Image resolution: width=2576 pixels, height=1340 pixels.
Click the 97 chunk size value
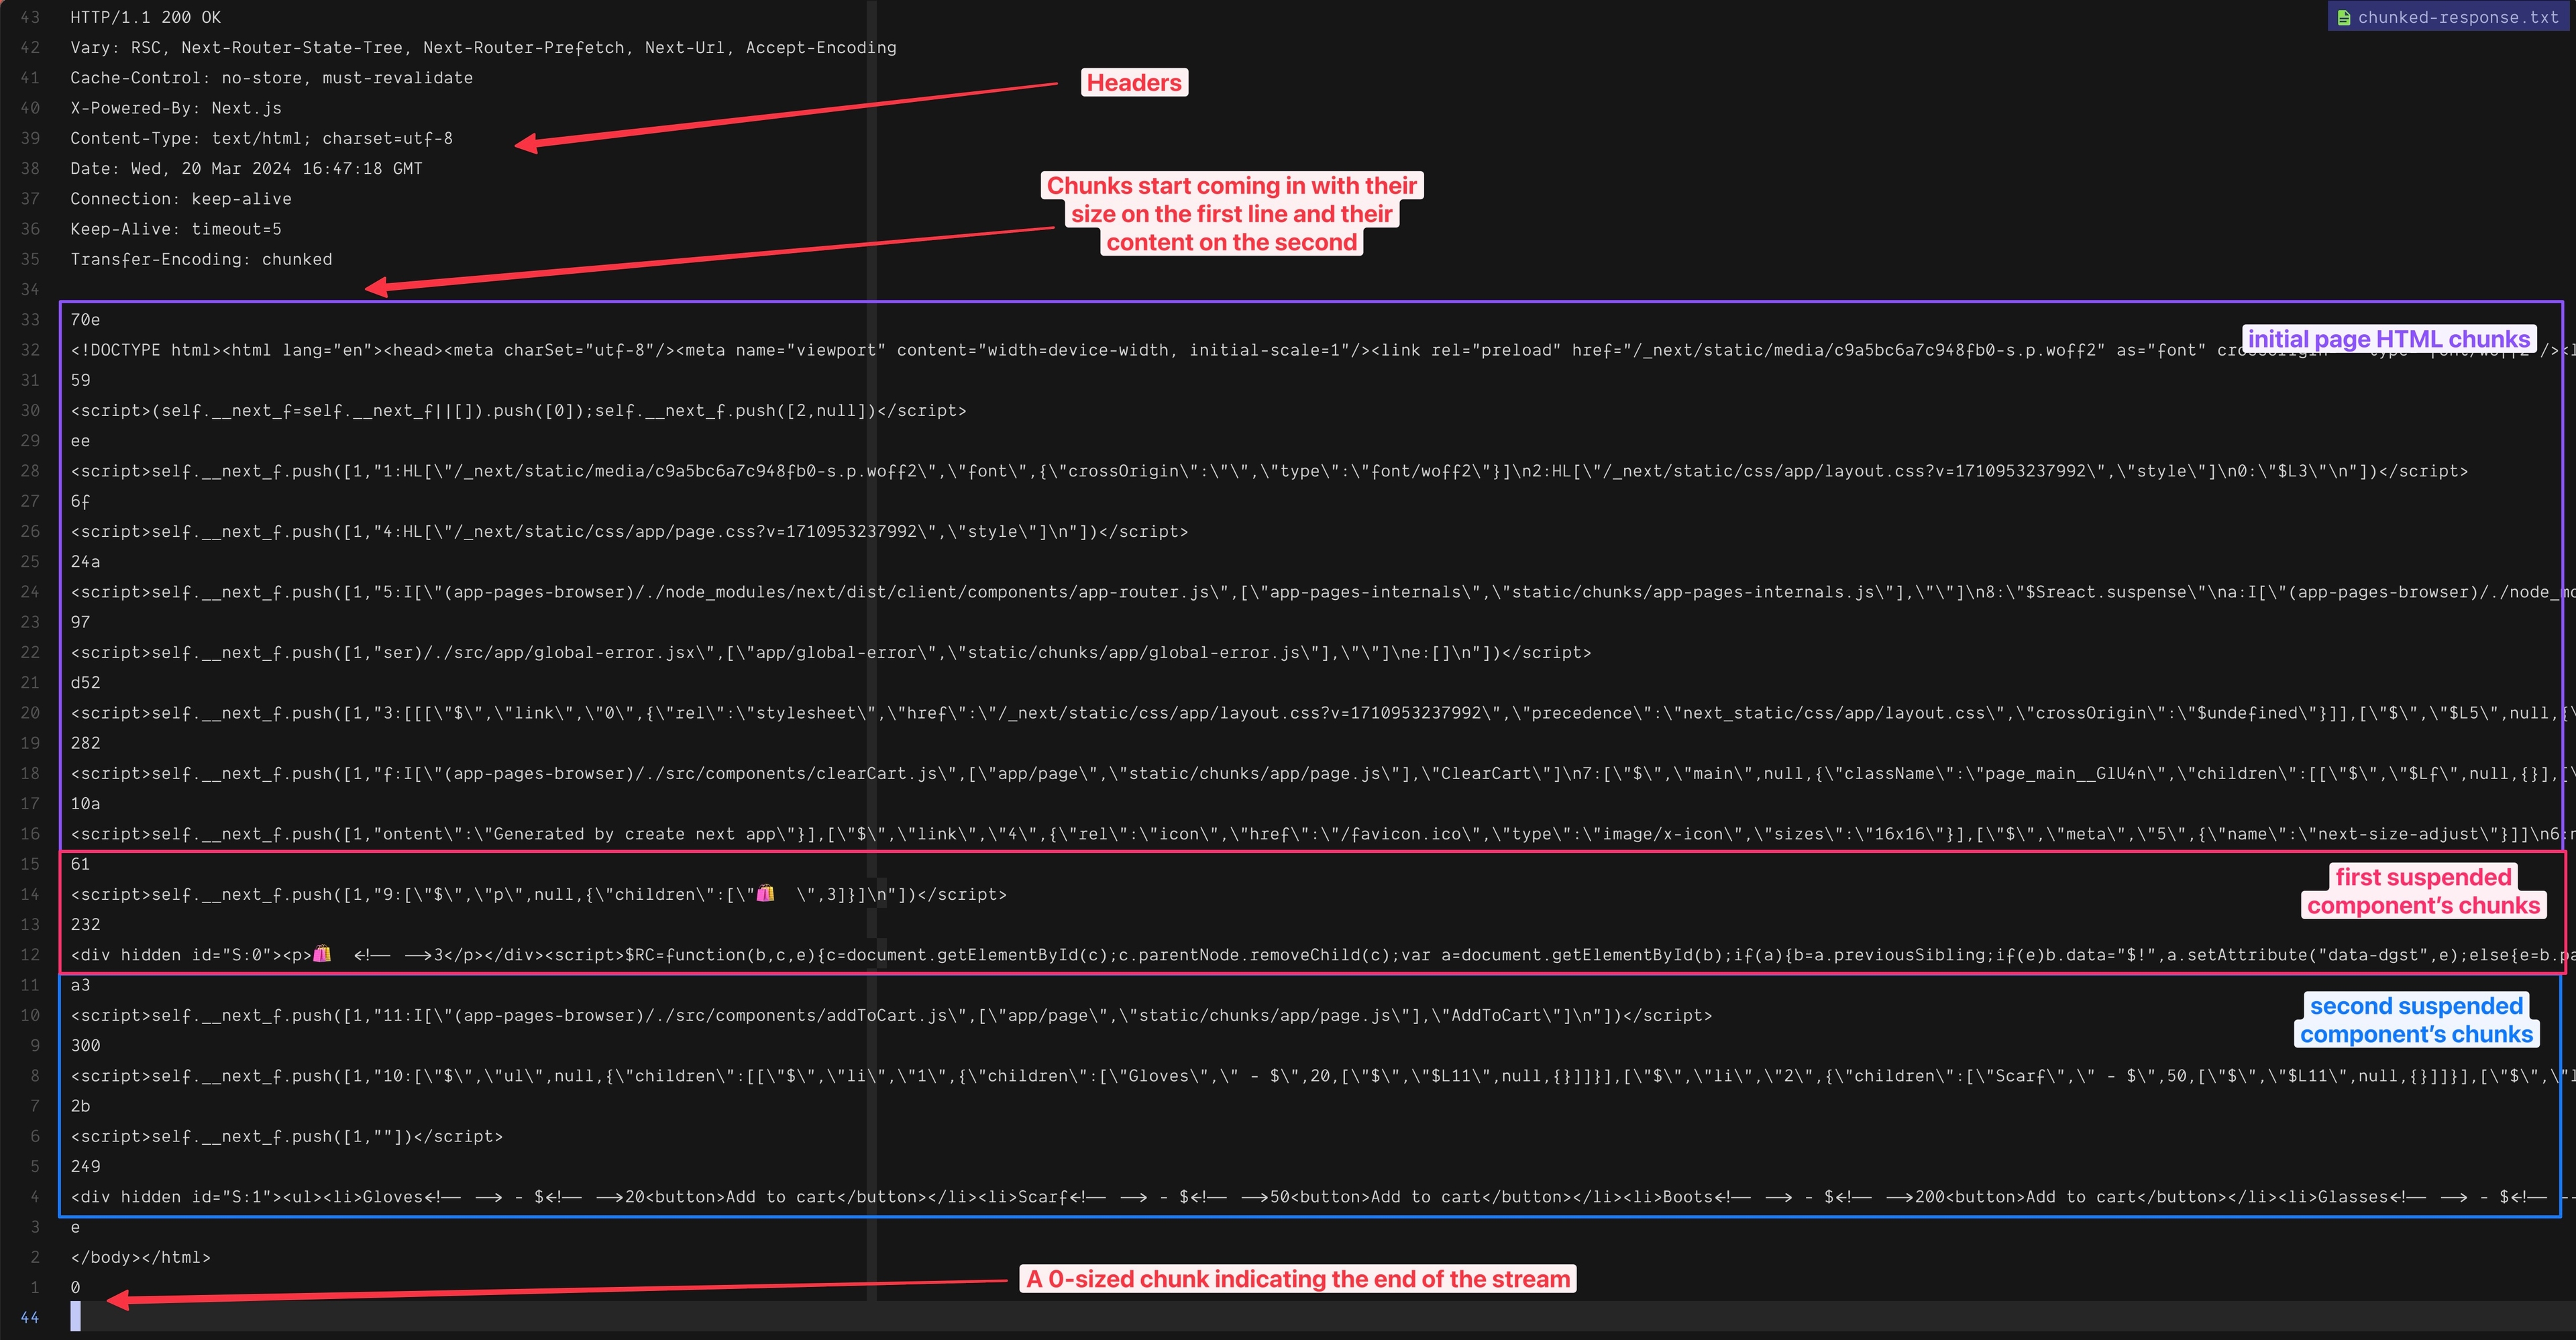pos(80,622)
